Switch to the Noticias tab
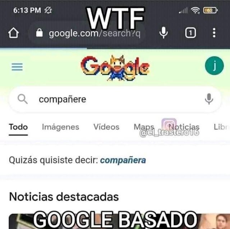230x229 pixels. click(184, 127)
